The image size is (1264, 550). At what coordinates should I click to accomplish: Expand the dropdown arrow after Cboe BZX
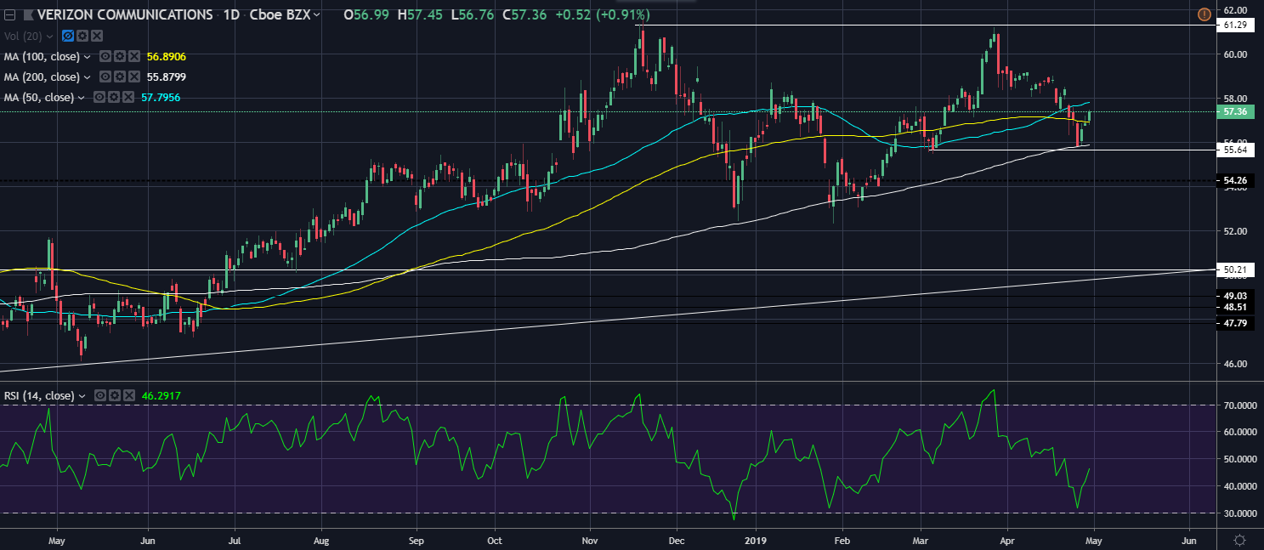coord(317,14)
